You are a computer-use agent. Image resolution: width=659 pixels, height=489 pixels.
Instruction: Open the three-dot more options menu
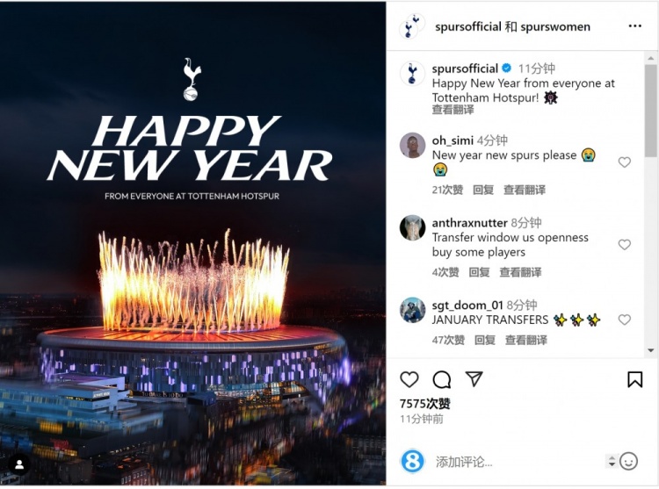coord(634,26)
